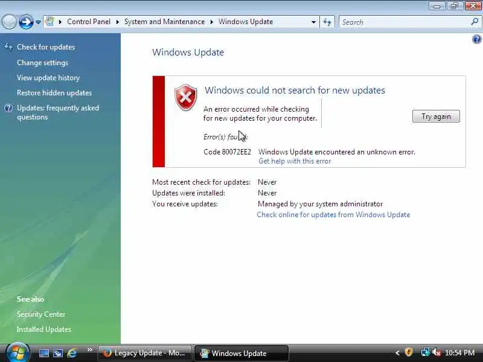
Task: Click the 'Windows Update' page heading
Action: 188,52
